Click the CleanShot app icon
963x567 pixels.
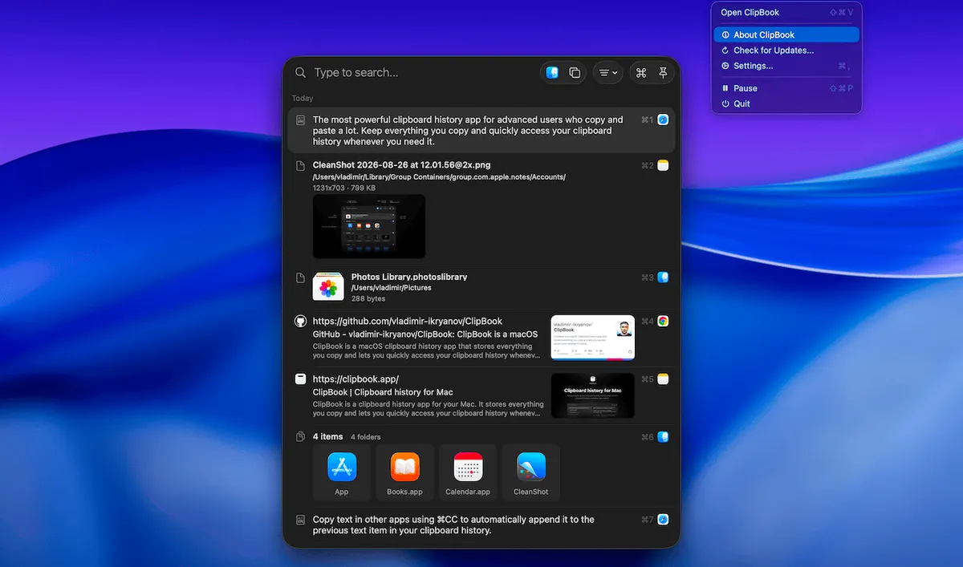(530, 467)
